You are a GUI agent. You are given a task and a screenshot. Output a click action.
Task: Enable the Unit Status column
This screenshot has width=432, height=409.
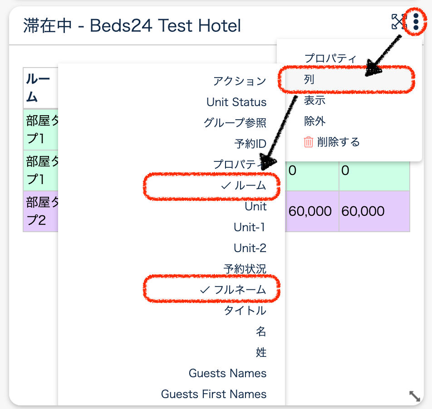tap(236, 102)
